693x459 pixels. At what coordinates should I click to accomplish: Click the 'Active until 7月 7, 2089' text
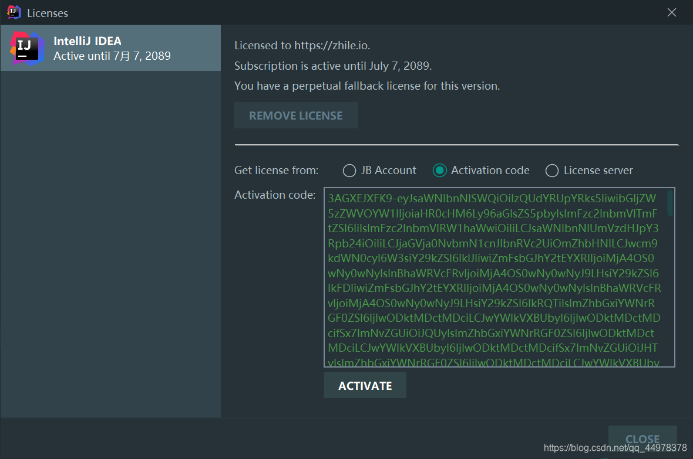pyautogui.click(x=112, y=56)
